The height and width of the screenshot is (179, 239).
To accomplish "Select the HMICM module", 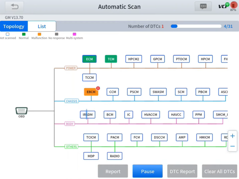I will click(x=204, y=137).
